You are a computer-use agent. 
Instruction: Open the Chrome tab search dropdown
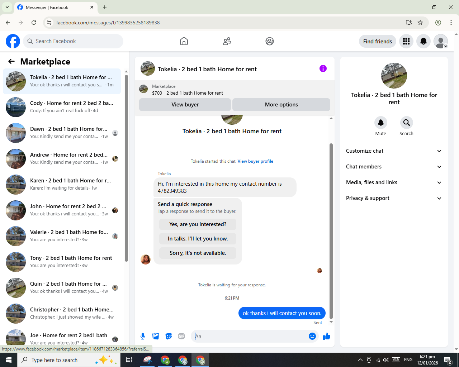7,7
